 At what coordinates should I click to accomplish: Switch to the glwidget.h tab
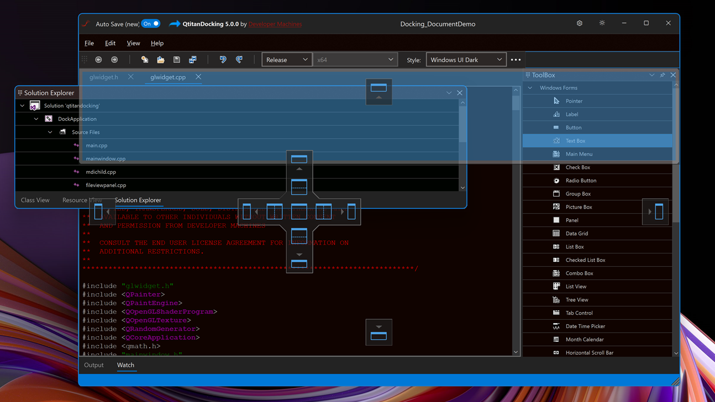pos(103,77)
